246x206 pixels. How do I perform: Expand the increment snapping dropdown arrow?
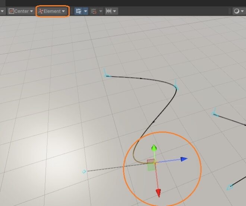[x=115, y=11]
